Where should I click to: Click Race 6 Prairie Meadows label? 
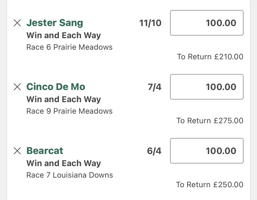coord(70,47)
